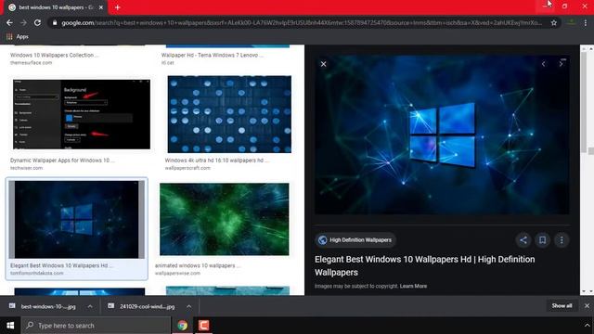Screen dimensions: 594x334
Task: Close the image preview panel
Action: [x=323, y=64]
